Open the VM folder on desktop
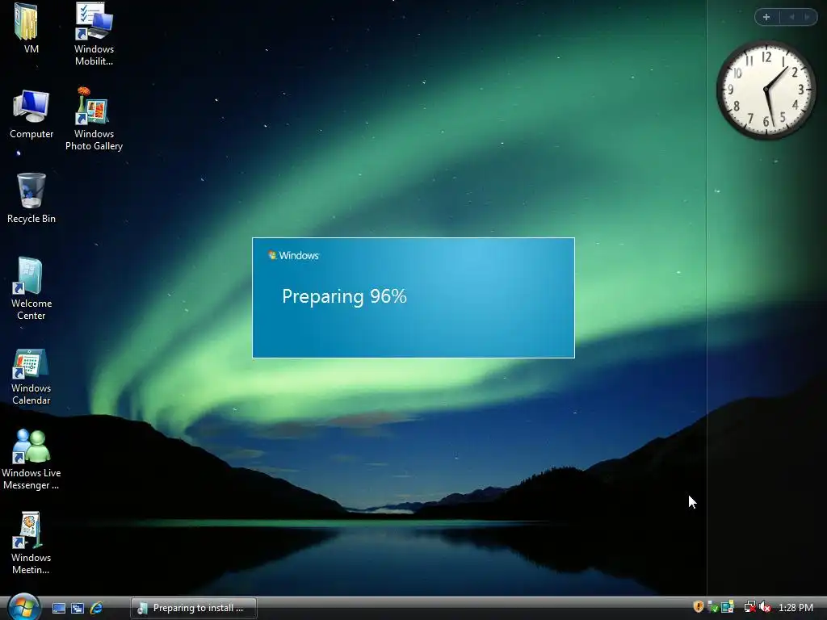Screen dimensions: 827x620 click(x=28, y=27)
